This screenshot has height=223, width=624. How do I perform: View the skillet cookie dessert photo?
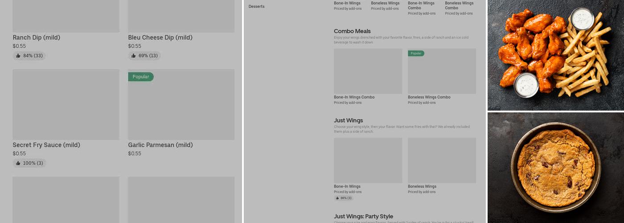pos(555,168)
